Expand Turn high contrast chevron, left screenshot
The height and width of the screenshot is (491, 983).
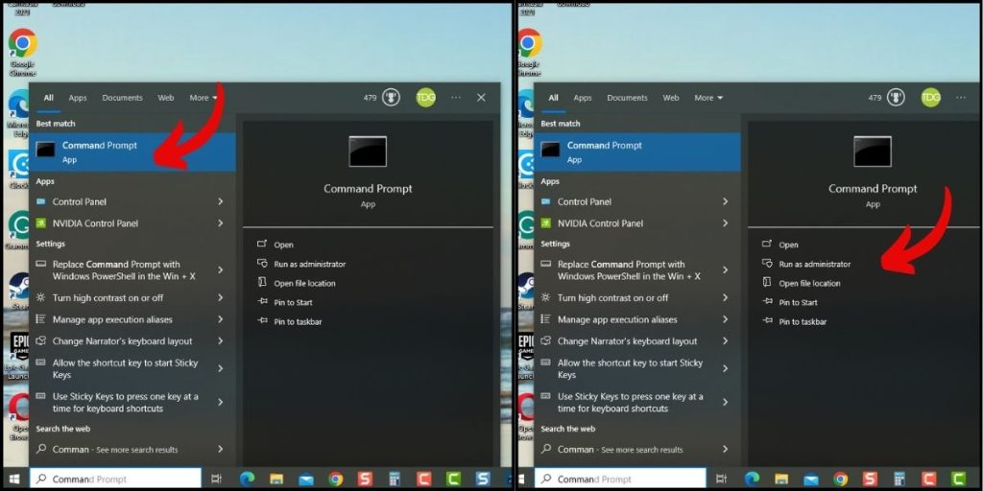tap(221, 297)
